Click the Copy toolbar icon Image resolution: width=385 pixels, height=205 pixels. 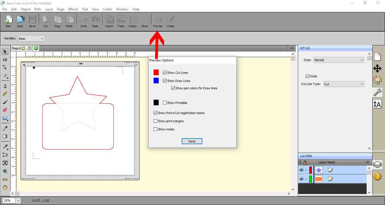click(x=57, y=21)
